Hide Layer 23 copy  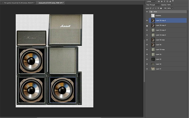147,49
